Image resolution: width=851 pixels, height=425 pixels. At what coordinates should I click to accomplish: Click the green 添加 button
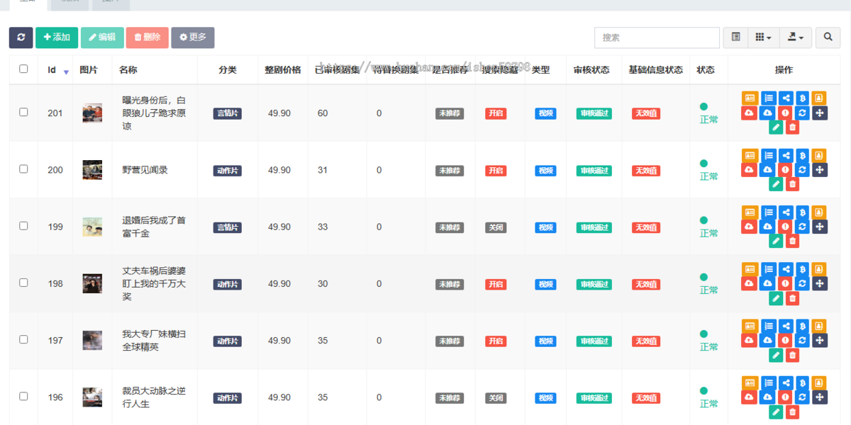pyautogui.click(x=57, y=38)
